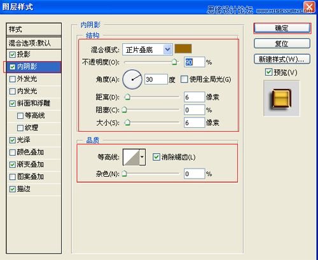Viewport: 318px width, 260px height.
Task: Select the 内发光 style label
Action: (x=27, y=91)
